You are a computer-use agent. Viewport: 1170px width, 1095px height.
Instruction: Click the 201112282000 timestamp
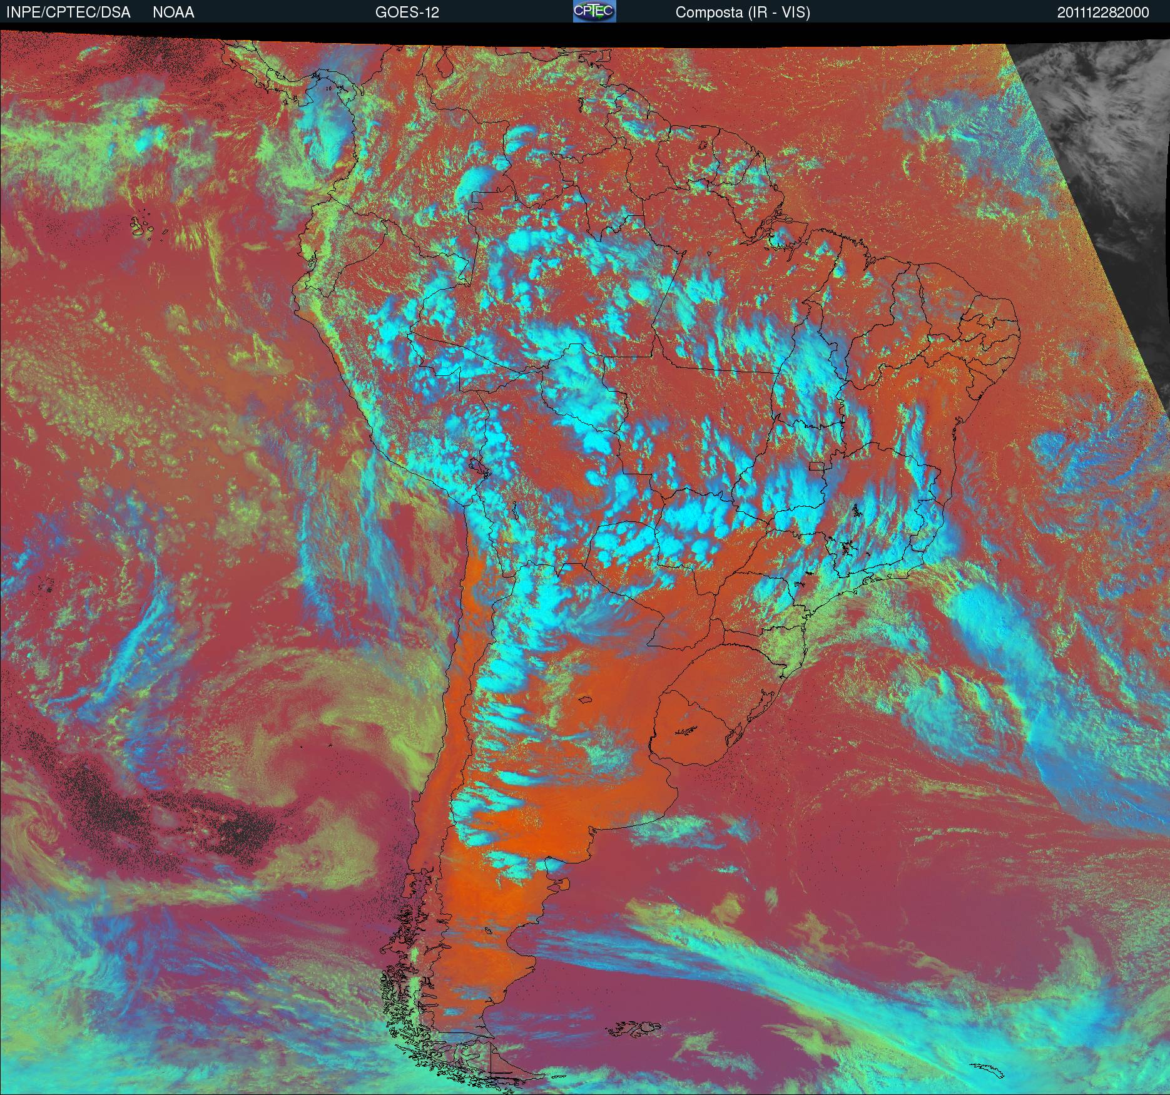coord(1103,13)
